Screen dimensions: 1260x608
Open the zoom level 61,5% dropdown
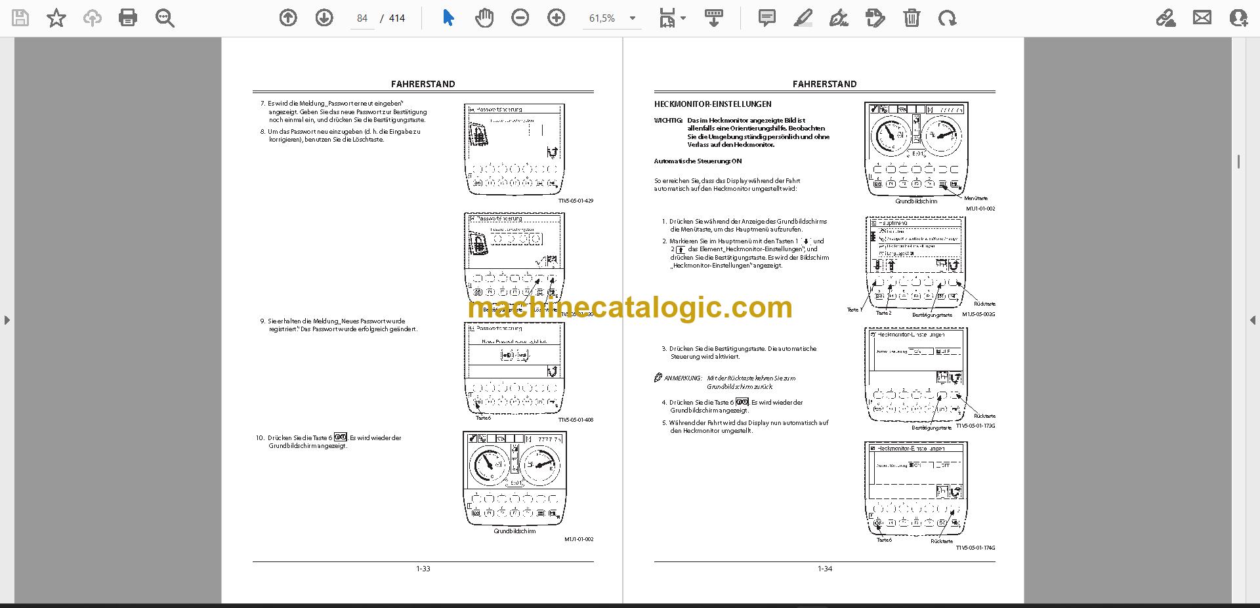[x=612, y=18]
